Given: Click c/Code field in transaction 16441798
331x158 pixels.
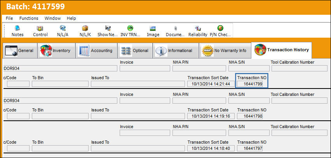Looking at the screenshot, I should (18, 116).
